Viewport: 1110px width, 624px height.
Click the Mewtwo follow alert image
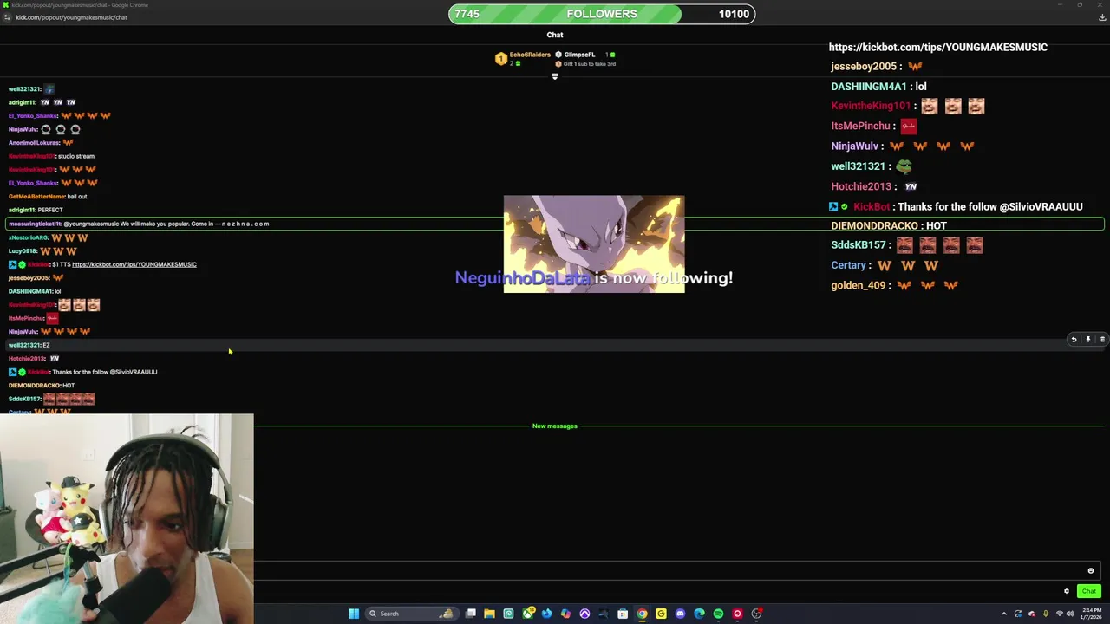(594, 244)
